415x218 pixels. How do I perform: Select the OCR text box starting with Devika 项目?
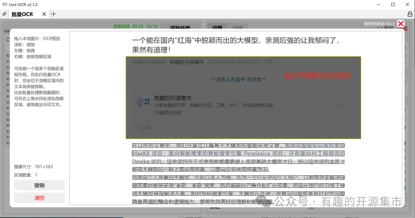238,161
